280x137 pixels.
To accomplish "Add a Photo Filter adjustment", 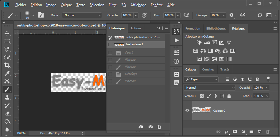I will click(218, 51).
